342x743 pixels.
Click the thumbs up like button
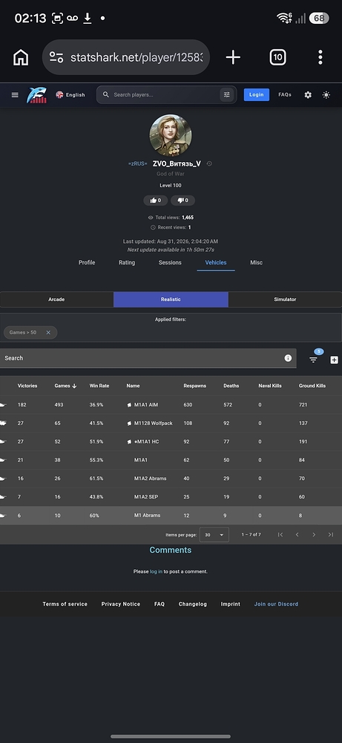coord(156,201)
